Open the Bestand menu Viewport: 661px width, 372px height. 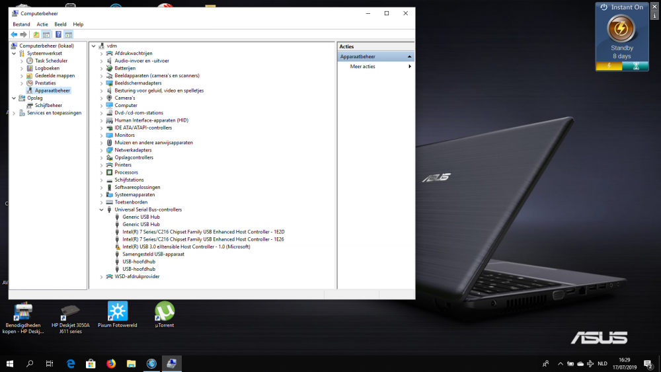tap(21, 24)
